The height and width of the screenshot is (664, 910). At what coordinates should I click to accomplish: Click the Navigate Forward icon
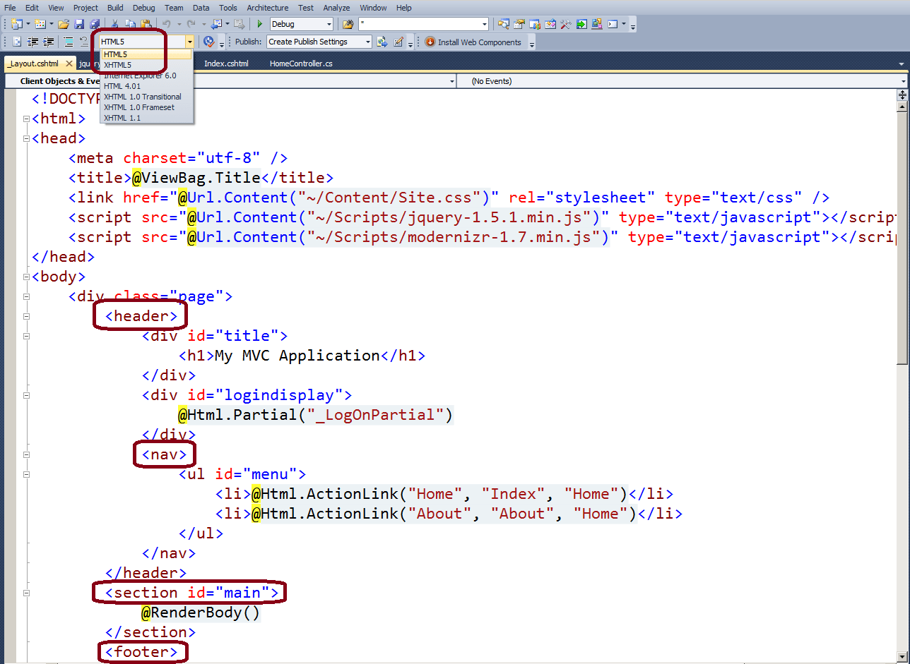tap(240, 24)
